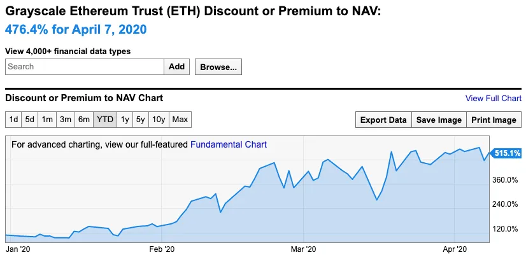Show the 1y chart range
This screenshot has width=526, height=257.
click(x=125, y=120)
